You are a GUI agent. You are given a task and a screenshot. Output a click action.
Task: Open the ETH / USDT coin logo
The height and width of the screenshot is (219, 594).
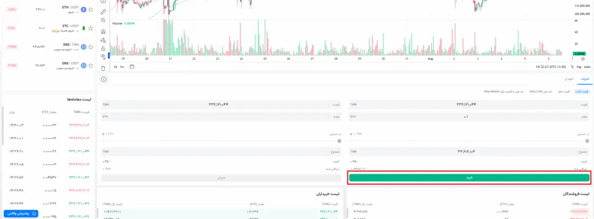[x=84, y=10]
